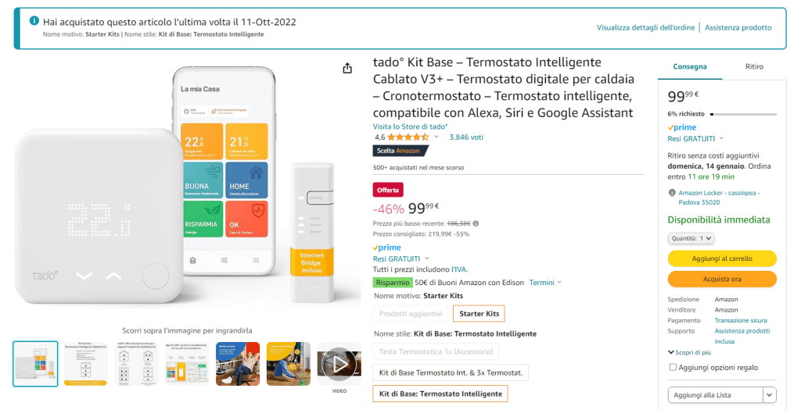
Task: Select the Starter Kits option
Action: coord(479,314)
